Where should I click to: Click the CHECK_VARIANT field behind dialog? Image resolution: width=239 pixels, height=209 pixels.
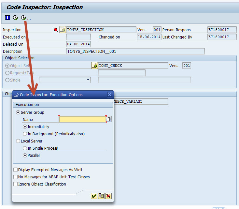click(x=141, y=101)
